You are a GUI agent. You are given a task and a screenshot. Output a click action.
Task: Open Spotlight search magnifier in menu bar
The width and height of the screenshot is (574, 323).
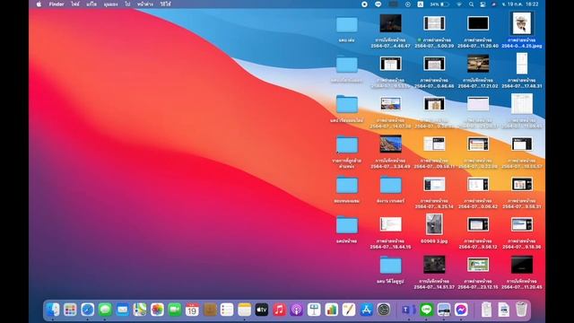(x=472, y=4)
